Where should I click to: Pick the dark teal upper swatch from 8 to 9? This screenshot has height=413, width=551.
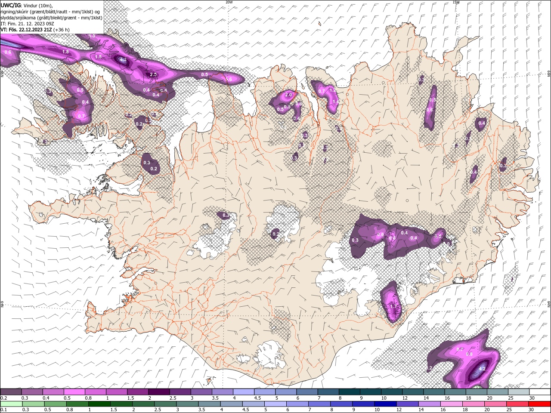tap(349, 392)
